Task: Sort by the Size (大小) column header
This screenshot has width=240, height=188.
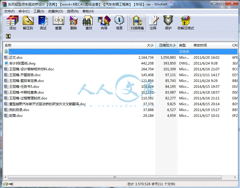Action: [x=144, y=45]
